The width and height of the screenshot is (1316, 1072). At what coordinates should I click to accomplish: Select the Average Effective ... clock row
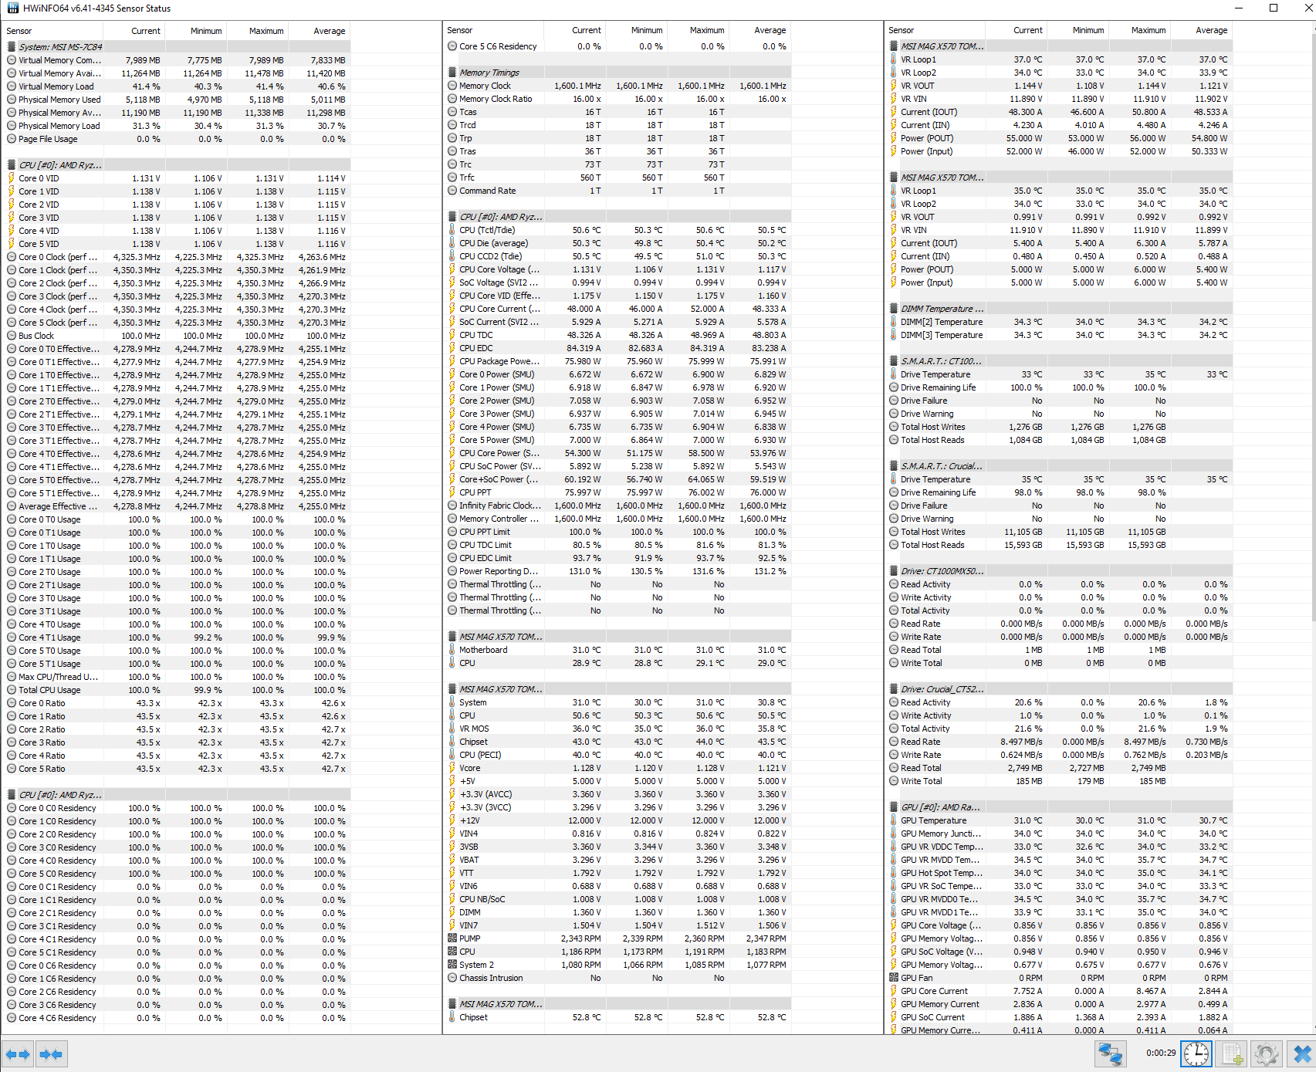(177, 506)
